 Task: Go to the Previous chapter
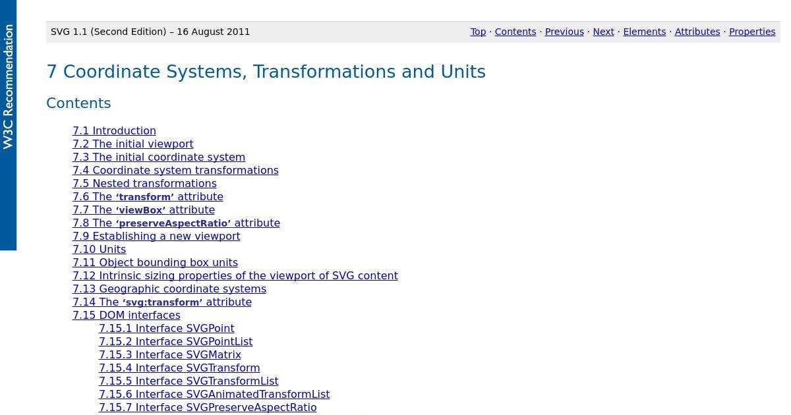[x=564, y=32]
